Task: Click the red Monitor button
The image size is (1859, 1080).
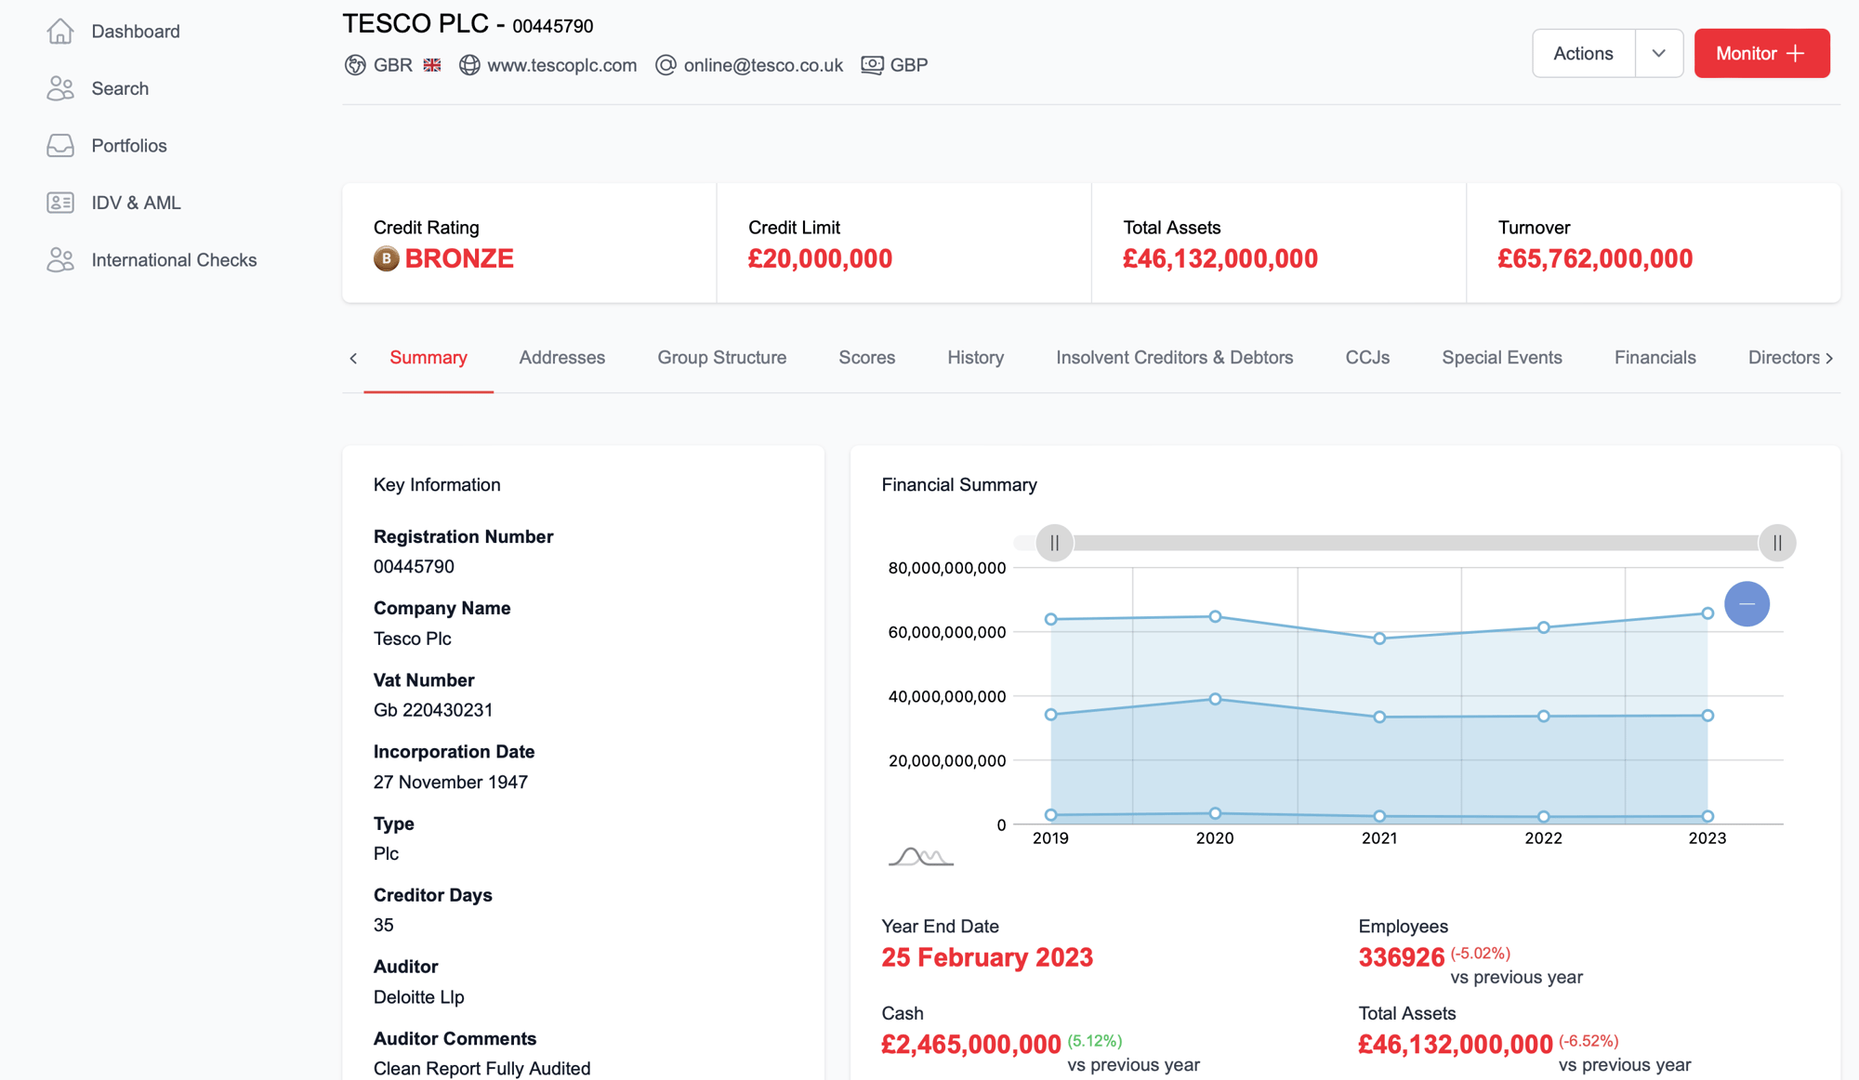Action: tap(1761, 53)
